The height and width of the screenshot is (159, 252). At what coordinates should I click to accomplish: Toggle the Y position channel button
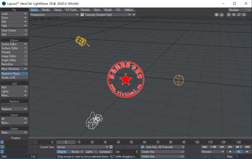[x=2, y=147]
